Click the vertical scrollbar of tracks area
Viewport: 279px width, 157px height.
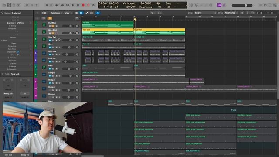[278, 61]
